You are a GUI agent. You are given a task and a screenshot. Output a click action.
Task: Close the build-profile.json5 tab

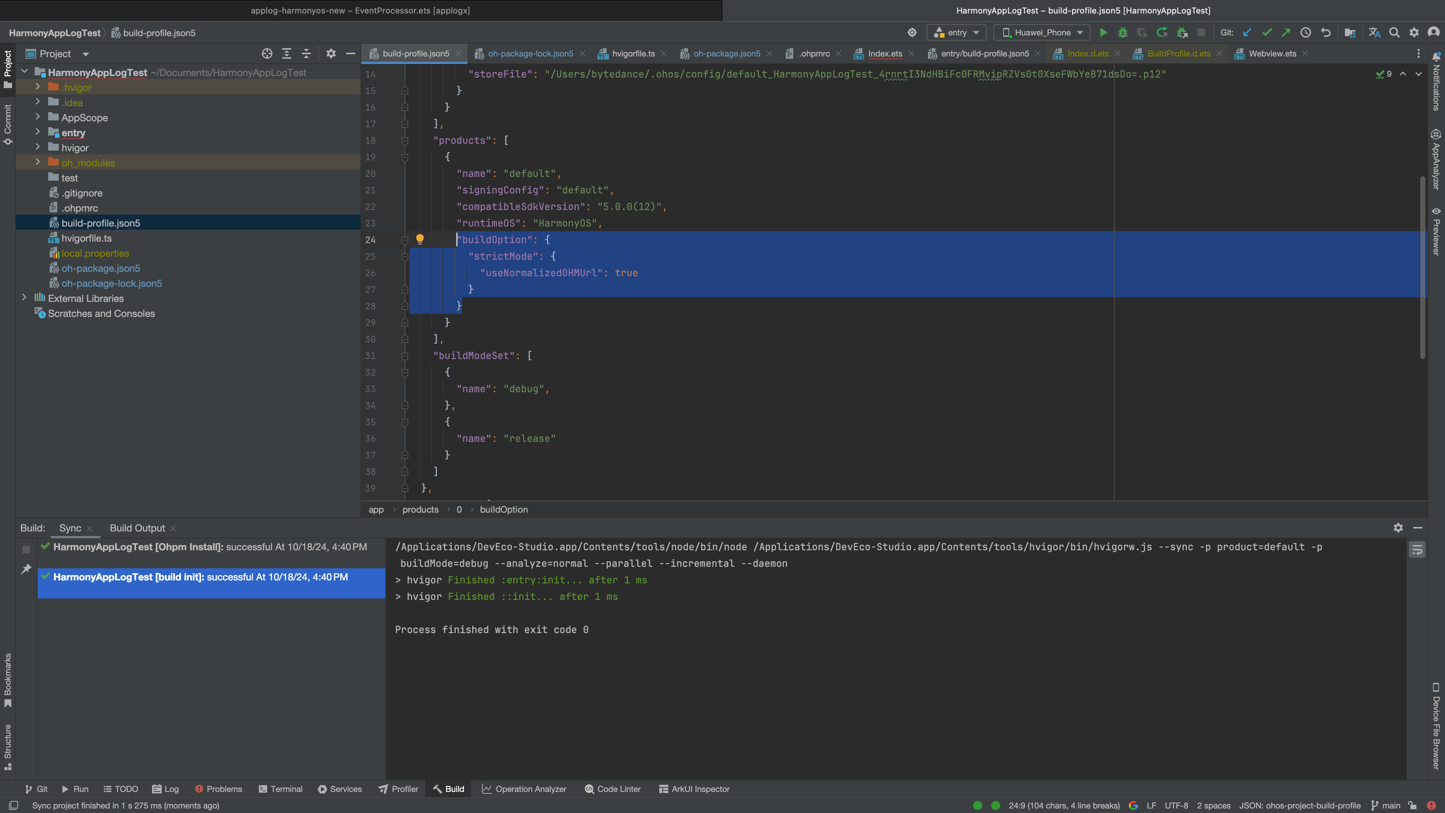point(458,53)
